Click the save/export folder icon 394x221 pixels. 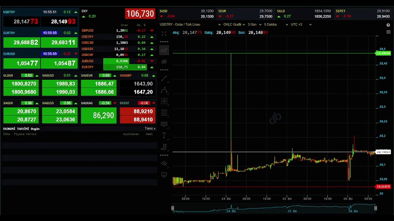pyautogui.click(x=164, y=175)
